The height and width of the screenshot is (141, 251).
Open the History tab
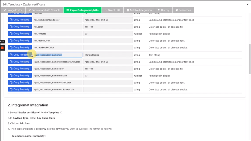(164, 10)
